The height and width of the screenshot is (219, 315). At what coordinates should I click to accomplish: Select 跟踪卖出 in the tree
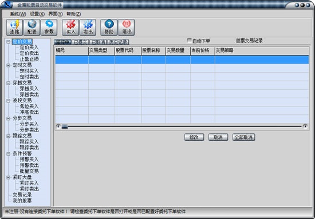coord(29,148)
